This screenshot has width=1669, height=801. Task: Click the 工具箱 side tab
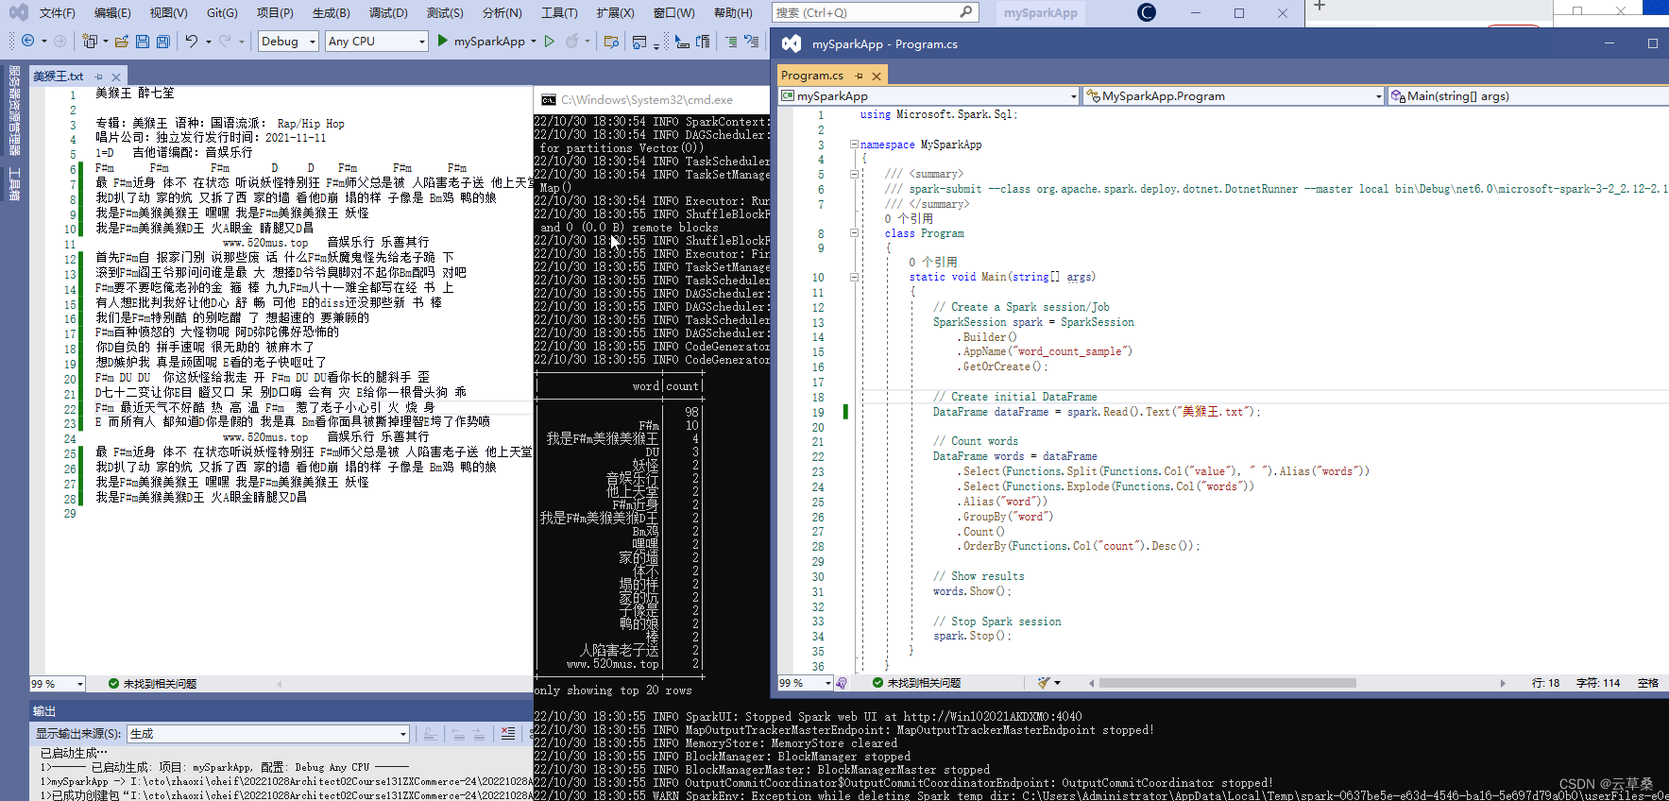[14, 184]
